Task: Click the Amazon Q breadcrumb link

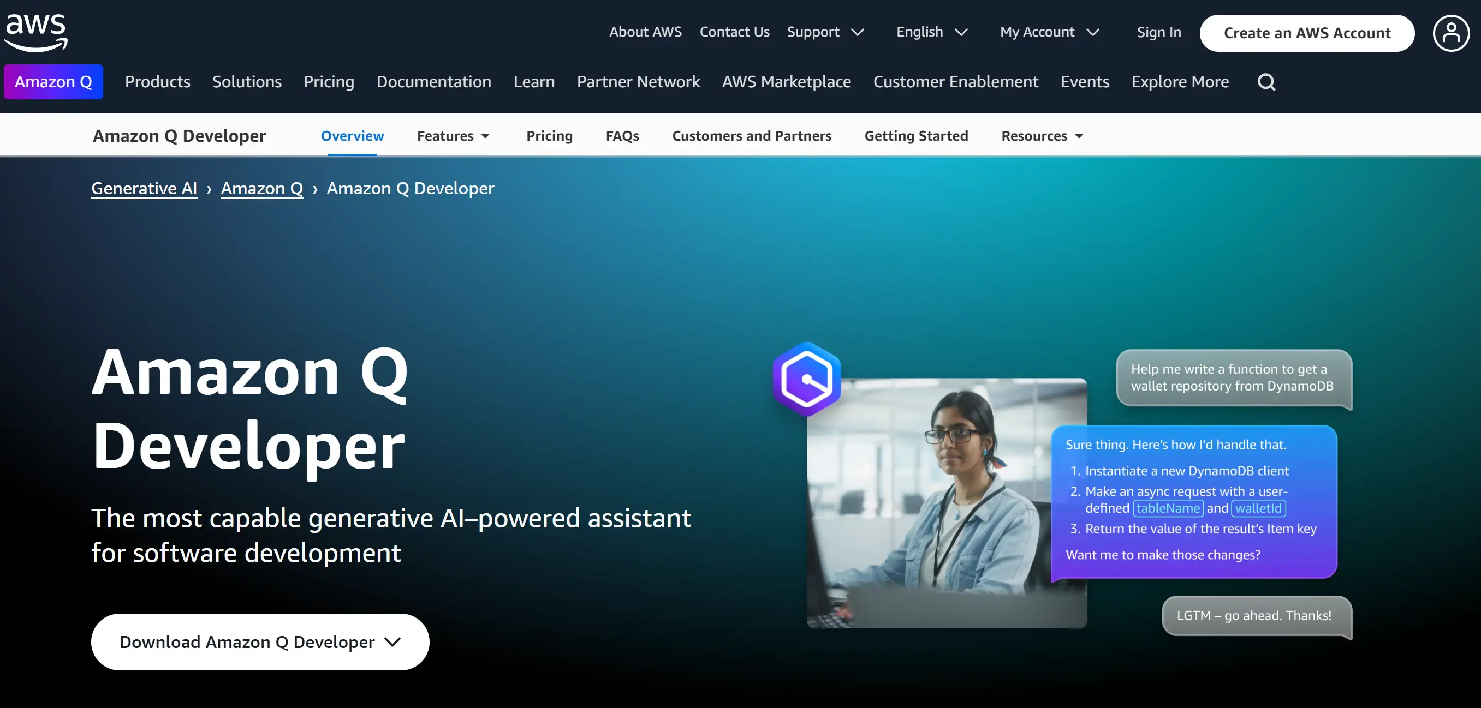Action: [261, 187]
